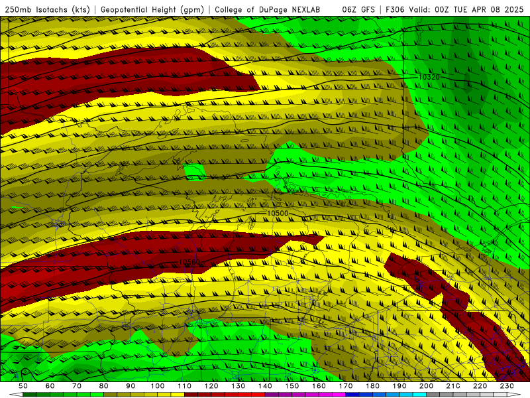This screenshot has width=530, height=398.
Task: Click the '06Z GFS' model run label
Action: click(358, 10)
